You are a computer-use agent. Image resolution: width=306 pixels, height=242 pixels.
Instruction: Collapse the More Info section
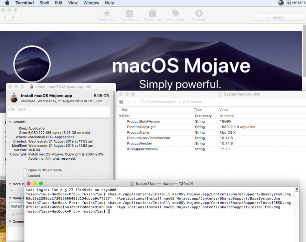point(10,184)
